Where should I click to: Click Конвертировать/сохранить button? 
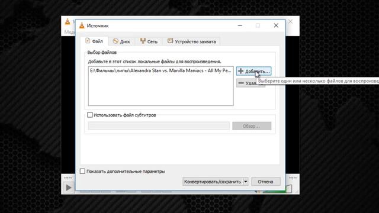point(213,182)
